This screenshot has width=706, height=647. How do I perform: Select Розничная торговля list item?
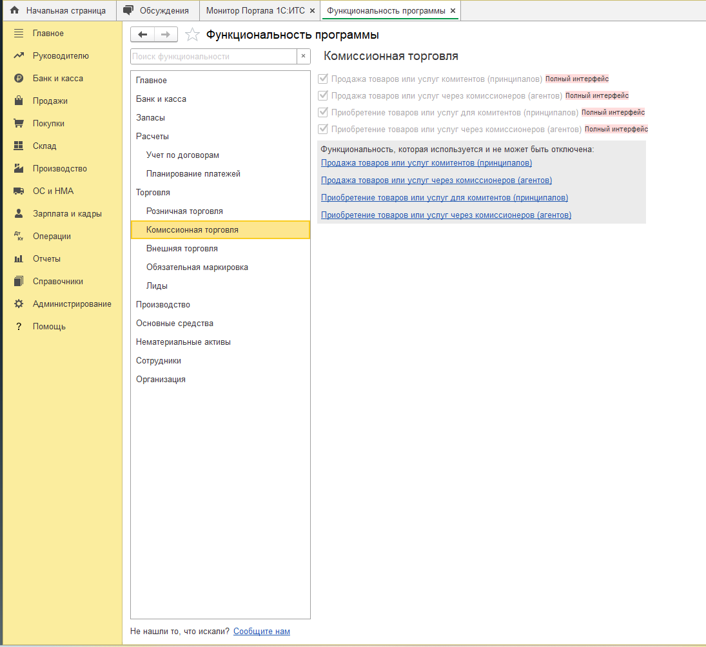(220, 211)
